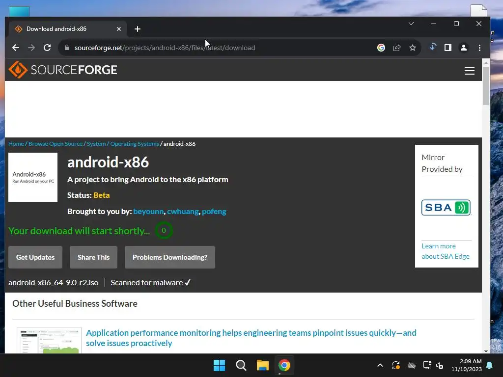This screenshot has height=377, width=503.
Task: Close the Download android-x86 tab
Action: 119,29
